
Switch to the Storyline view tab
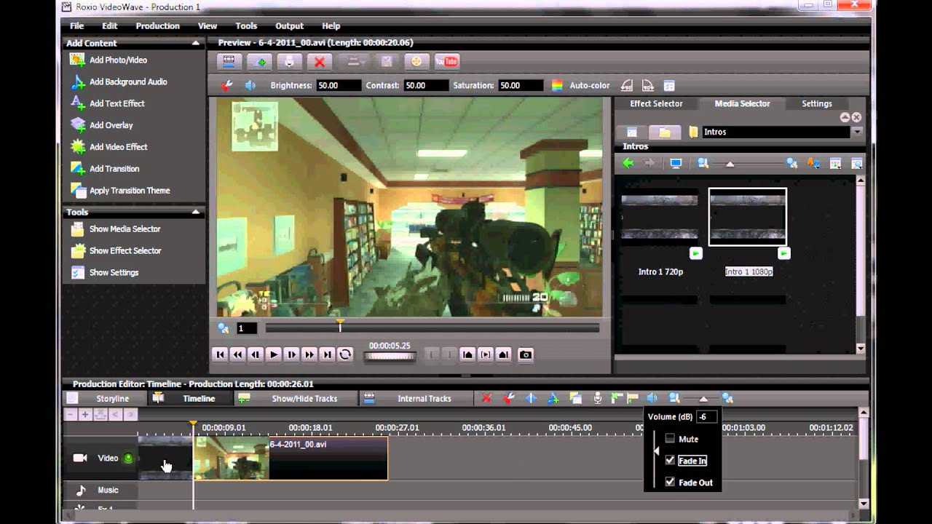[x=106, y=398]
